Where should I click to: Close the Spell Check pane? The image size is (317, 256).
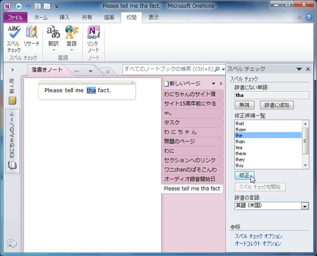pos(308,69)
